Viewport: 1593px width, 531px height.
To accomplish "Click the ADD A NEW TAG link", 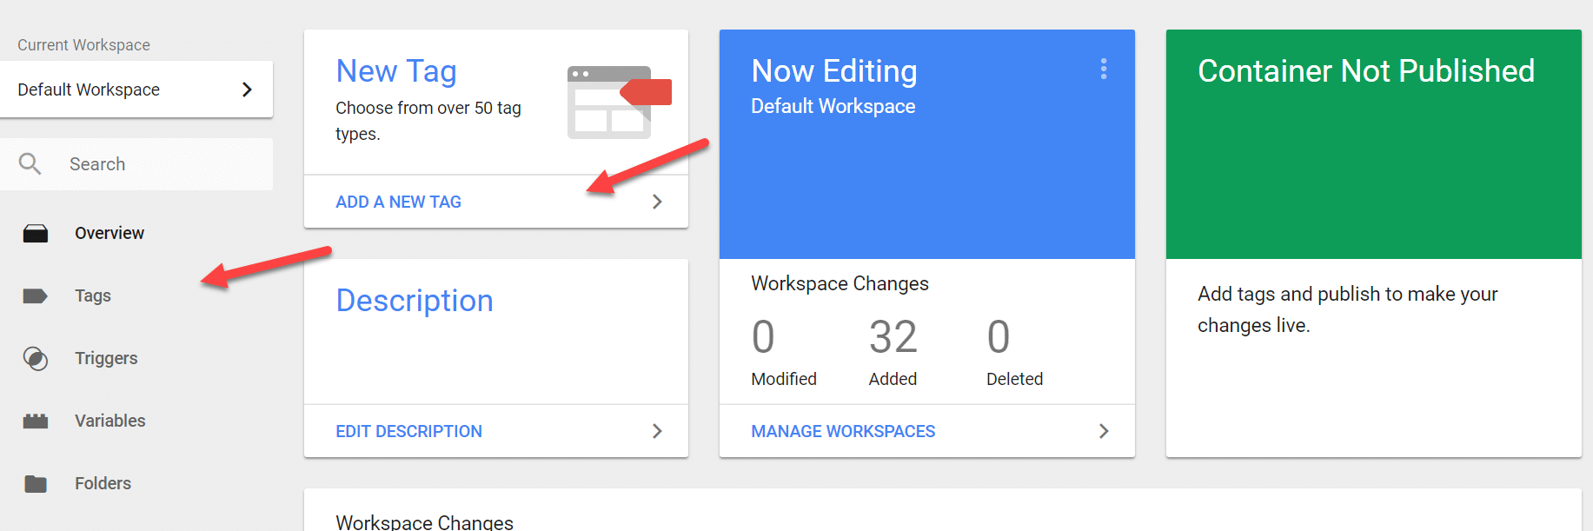I will point(398,202).
